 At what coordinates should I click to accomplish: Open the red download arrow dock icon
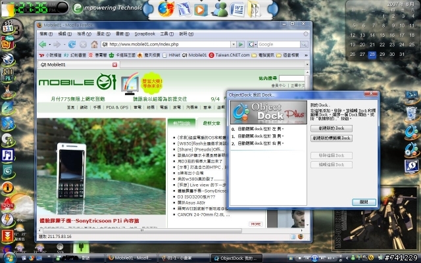pyautogui.click(x=7, y=235)
